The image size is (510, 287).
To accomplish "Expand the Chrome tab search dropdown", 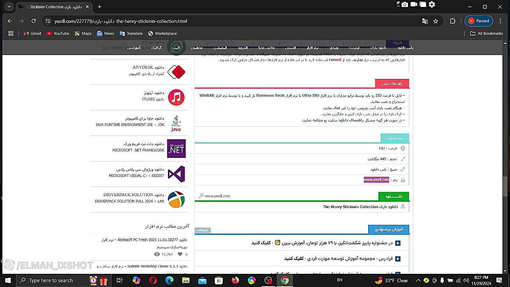I will point(9,7).
